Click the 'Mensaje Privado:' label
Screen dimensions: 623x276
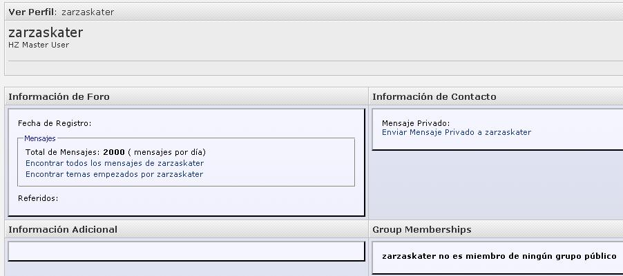[x=415, y=123]
